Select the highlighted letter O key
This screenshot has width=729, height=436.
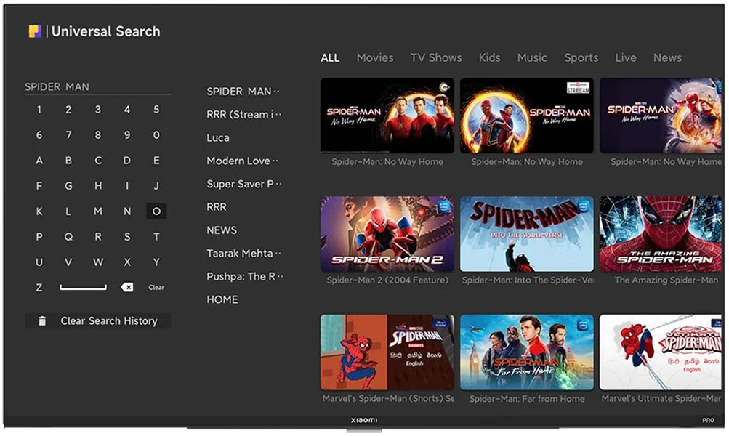click(x=156, y=211)
